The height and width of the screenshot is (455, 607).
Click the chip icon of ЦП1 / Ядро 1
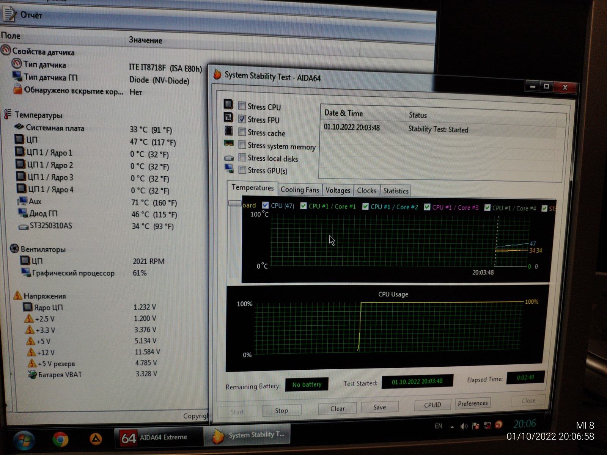click(20, 152)
